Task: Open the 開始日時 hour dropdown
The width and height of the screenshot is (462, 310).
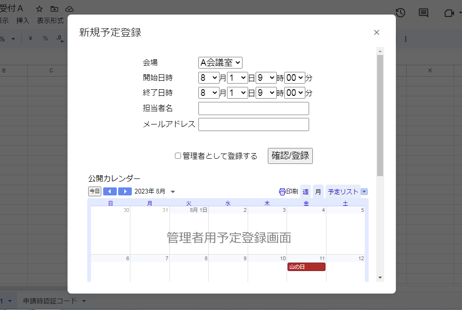Action: click(x=266, y=78)
